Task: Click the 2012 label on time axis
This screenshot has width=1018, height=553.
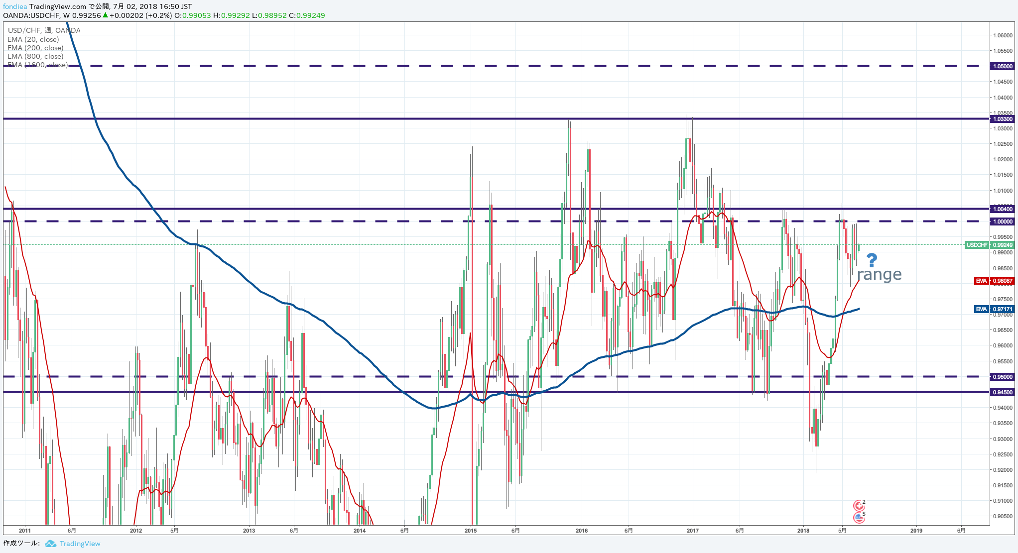Action: click(136, 531)
